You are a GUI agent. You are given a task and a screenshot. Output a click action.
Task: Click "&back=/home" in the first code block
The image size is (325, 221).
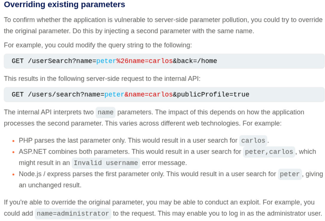pyautogui.click(x=195, y=61)
